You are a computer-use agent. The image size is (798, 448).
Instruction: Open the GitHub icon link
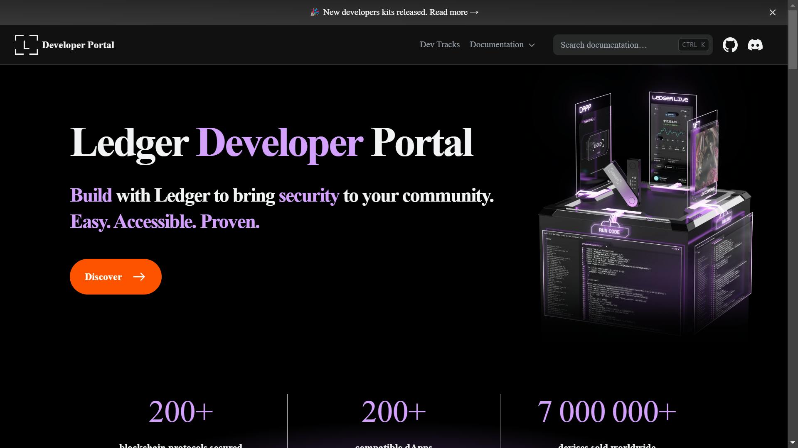(x=730, y=45)
